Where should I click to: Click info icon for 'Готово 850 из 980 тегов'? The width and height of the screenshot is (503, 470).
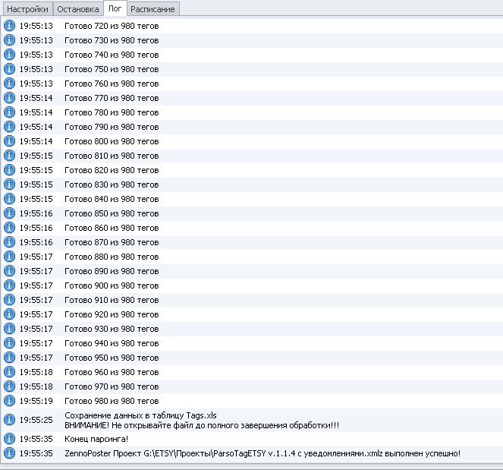coord(9,213)
